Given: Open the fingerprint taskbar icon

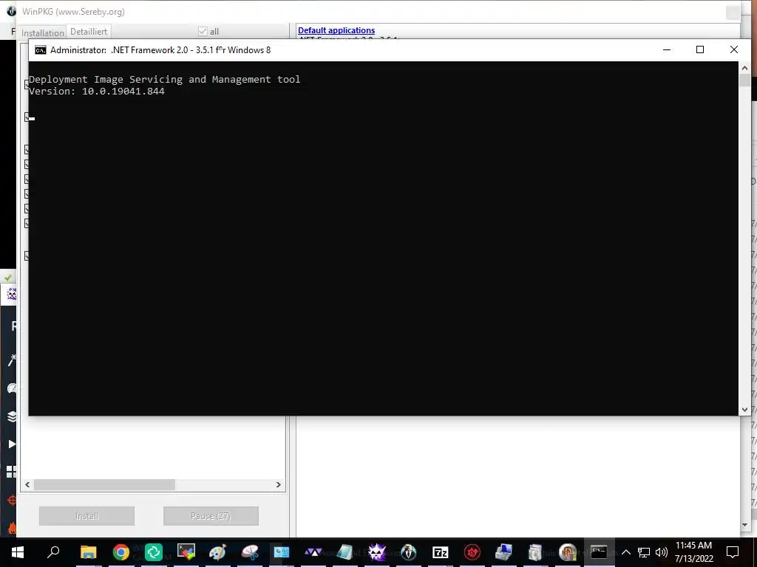Looking at the screenshot, I should 568,552.
